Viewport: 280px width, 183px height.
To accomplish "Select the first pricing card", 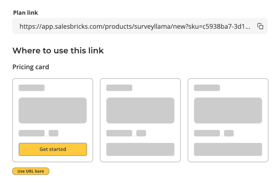I will [x=53, y=120].
